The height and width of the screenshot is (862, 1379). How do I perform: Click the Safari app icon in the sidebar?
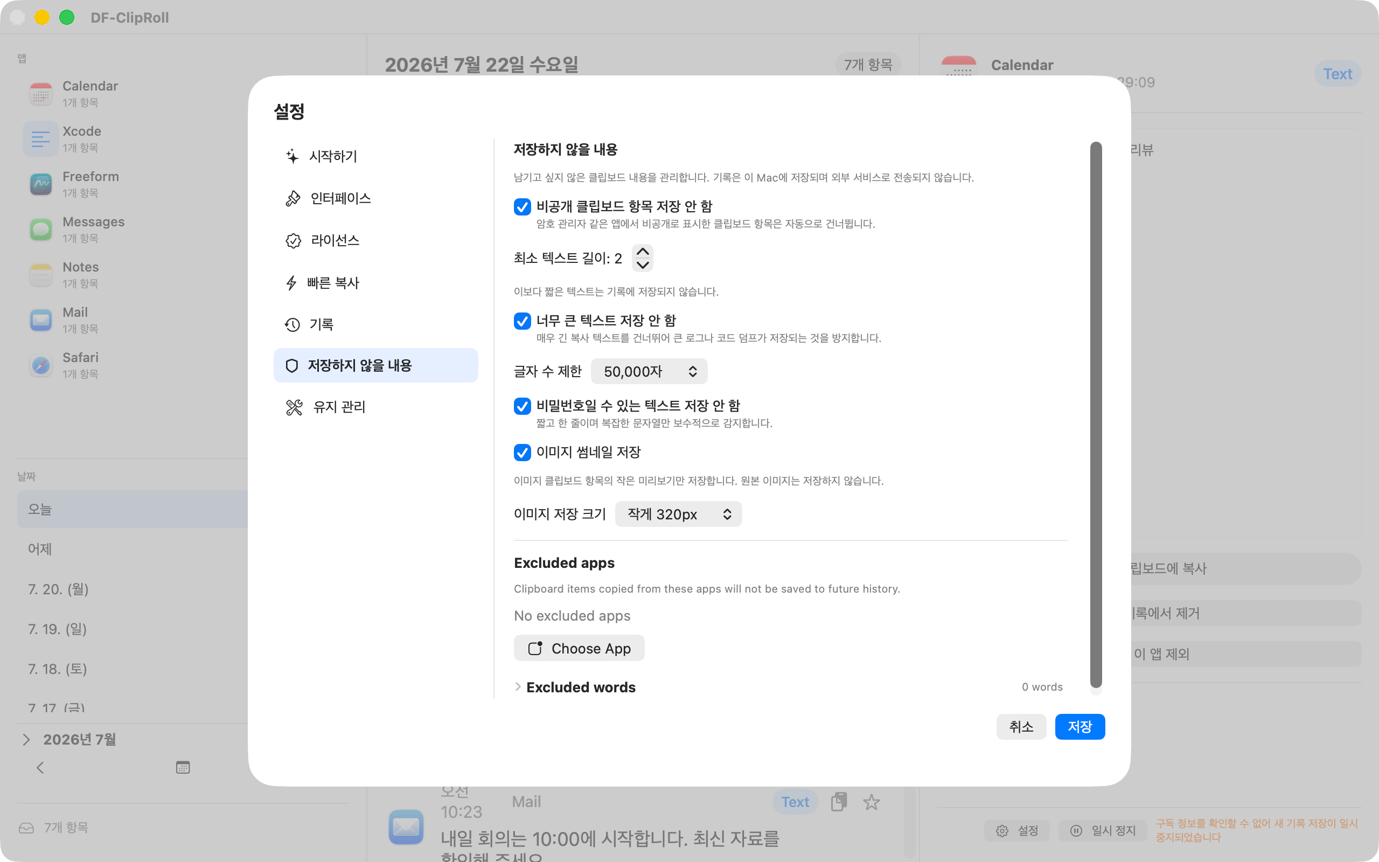(x=41, y=365)
